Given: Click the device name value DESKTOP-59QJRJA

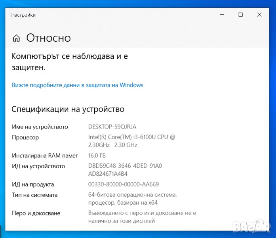Looking at the screenshot, I should coord(112,127).
